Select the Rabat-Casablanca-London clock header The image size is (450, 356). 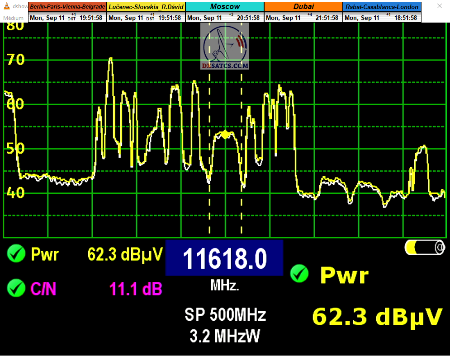coord(382,7)
